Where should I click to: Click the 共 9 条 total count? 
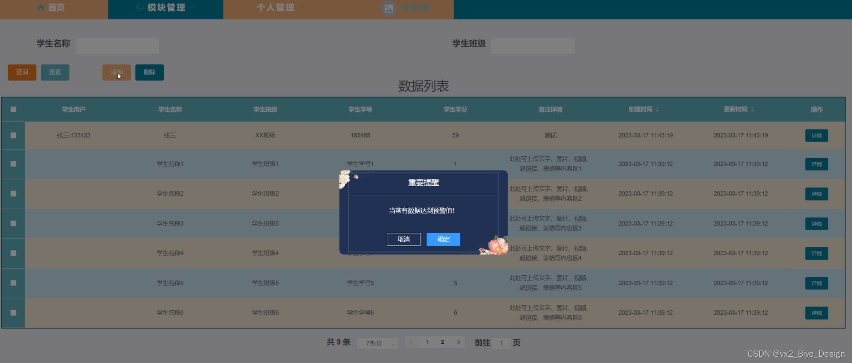(x=338, y=342)
